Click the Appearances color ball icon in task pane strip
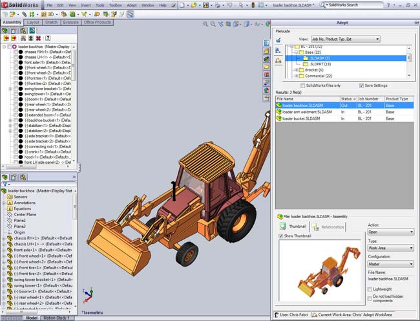Image resolution: width=420 pixels, height=321 pixels. pos(266,91)
